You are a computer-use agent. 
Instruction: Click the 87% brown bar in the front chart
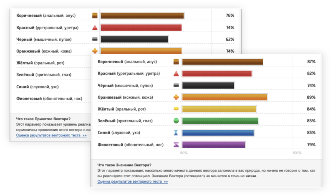222,62
